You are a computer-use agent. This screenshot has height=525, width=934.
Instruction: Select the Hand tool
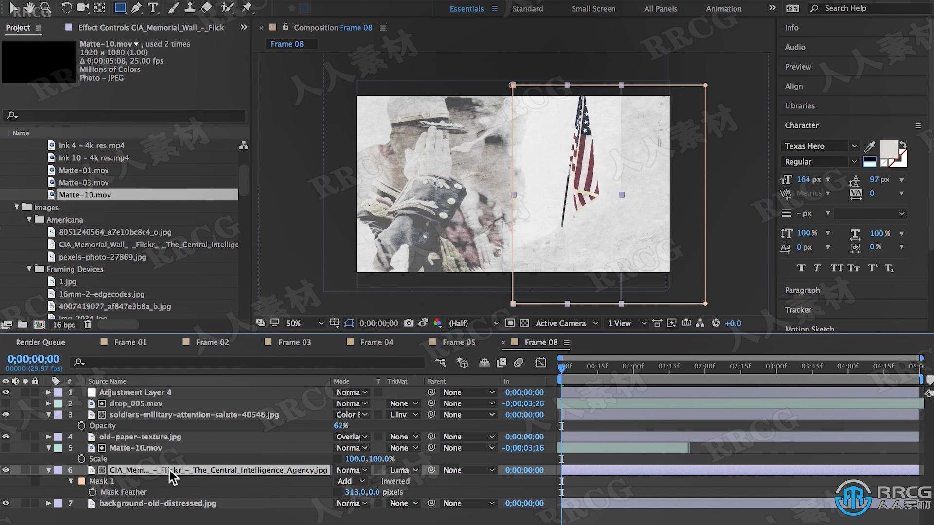30,8
